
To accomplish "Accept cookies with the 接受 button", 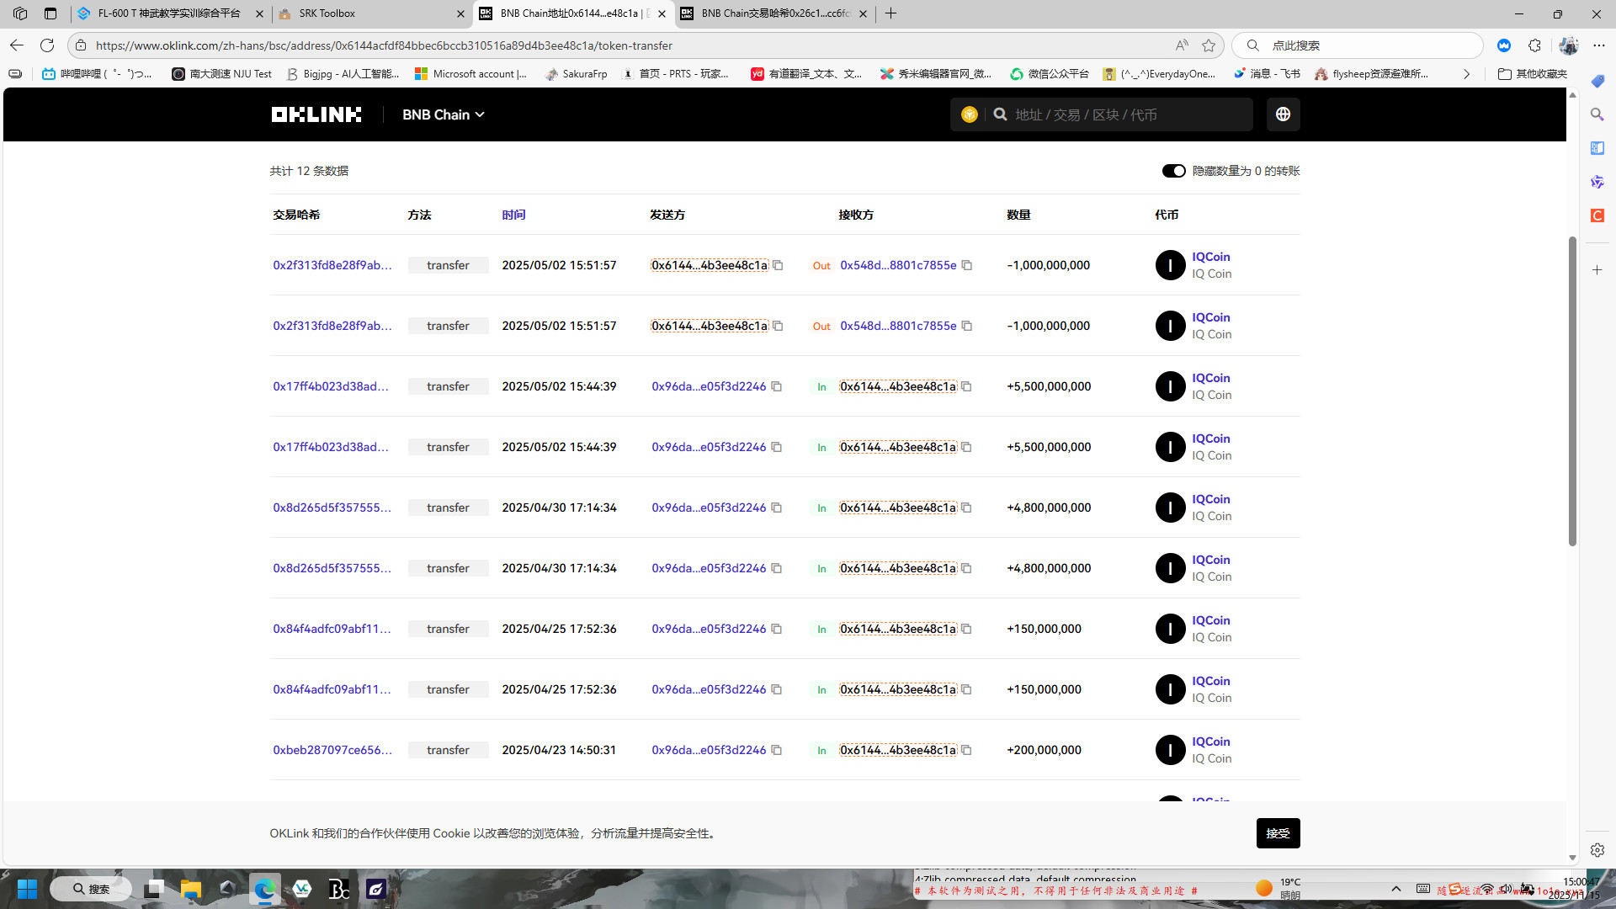I will coord(1278,833).
